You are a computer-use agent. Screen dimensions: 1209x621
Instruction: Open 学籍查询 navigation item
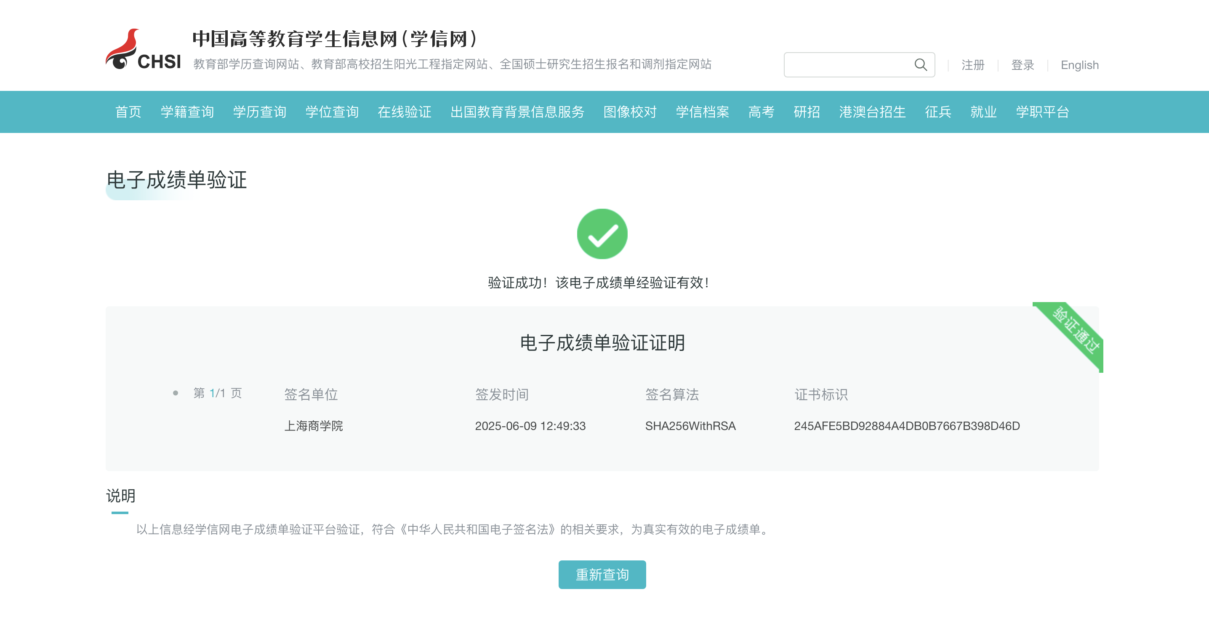[x=187, y=111]
